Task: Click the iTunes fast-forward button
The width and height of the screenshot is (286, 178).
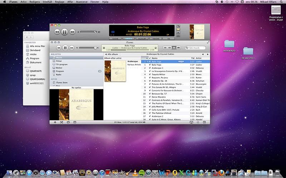Action: (x=72, y=48)
